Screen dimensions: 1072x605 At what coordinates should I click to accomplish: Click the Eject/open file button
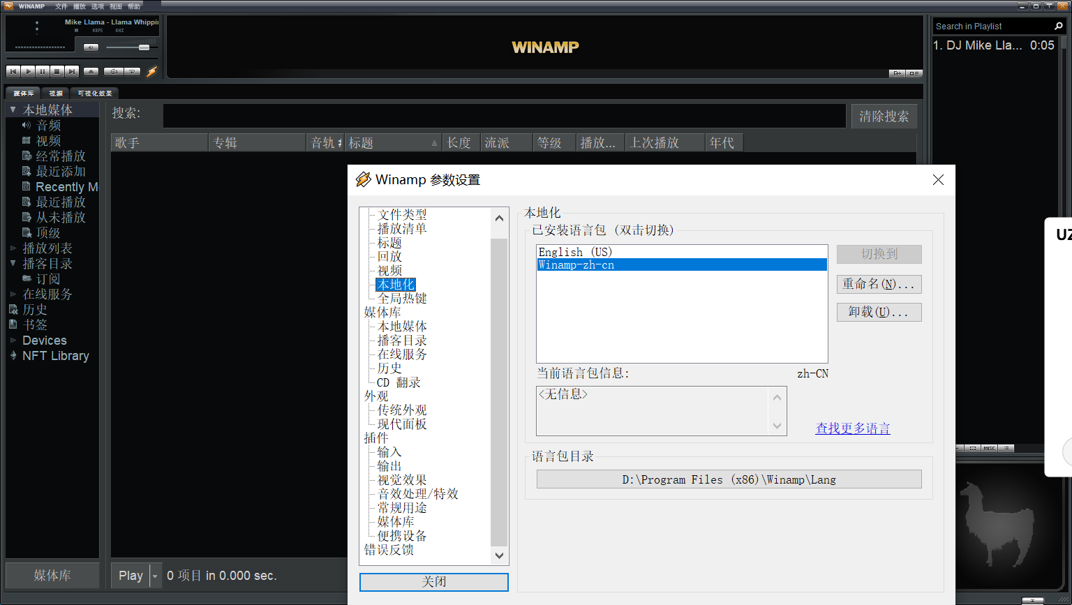click(91, 71)
